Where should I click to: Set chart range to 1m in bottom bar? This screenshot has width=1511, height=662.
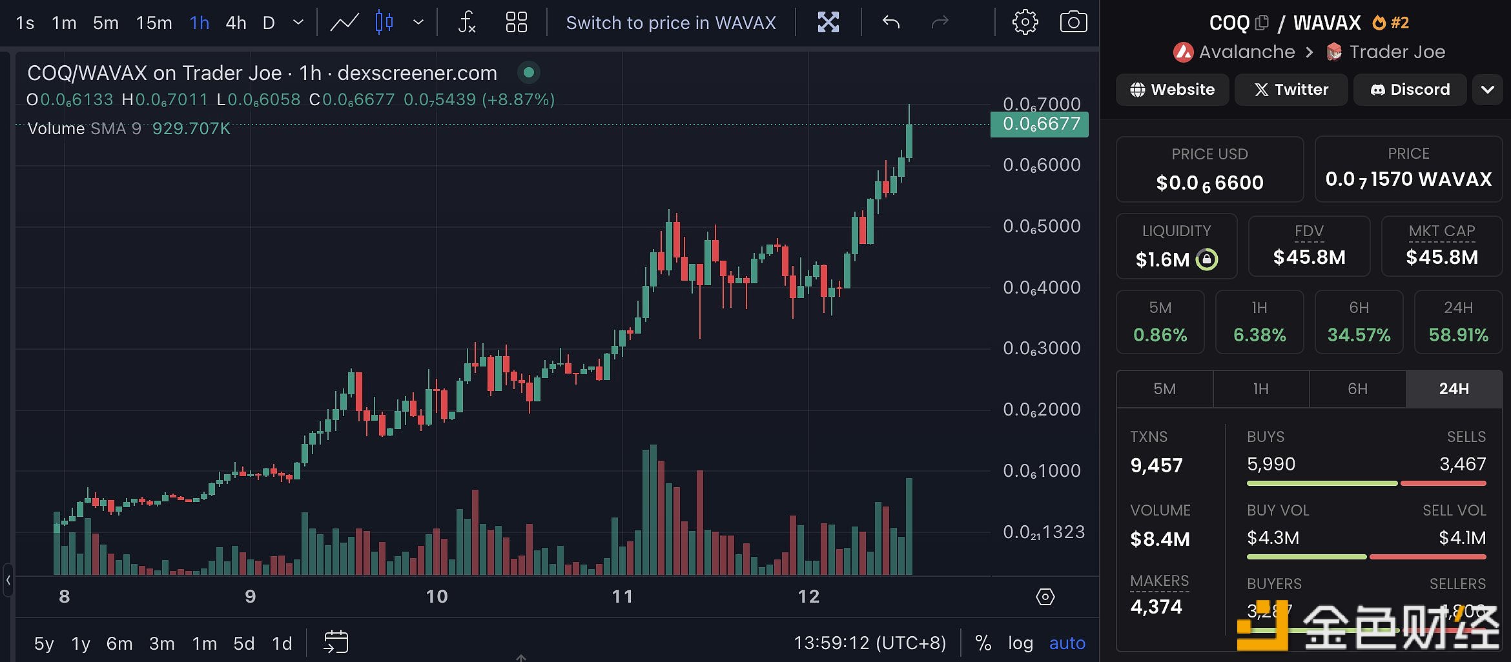(205, 643)
